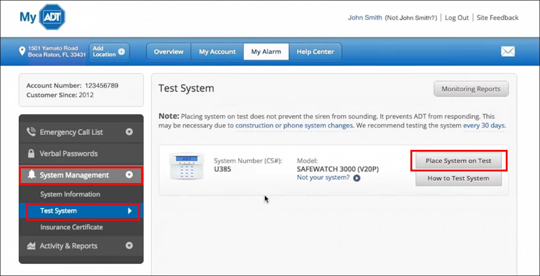Open Emergency Call List menu item
Image resolution: width=540 pixels, height=276 pixels.
(x=81, y=132)
